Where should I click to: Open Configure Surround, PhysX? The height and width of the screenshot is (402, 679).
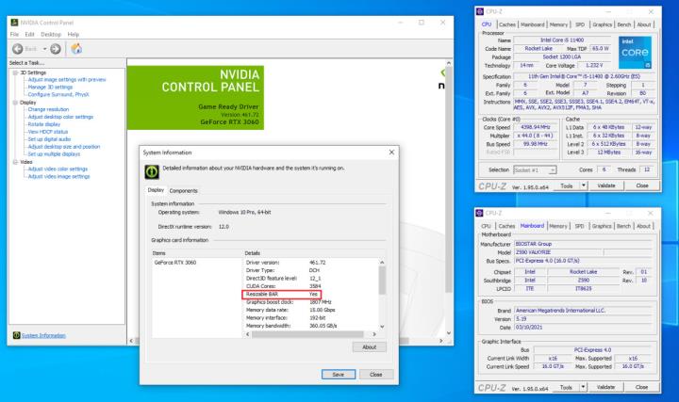click(58, 94)
